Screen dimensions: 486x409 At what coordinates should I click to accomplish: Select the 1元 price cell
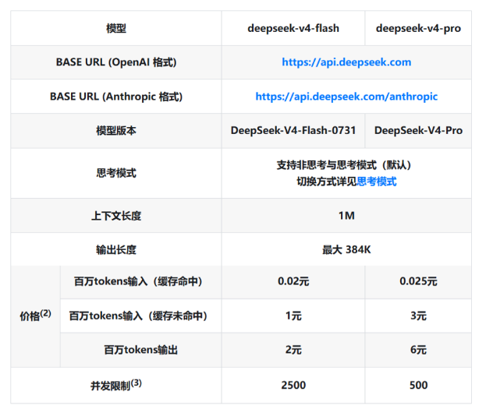coord(293,316)
